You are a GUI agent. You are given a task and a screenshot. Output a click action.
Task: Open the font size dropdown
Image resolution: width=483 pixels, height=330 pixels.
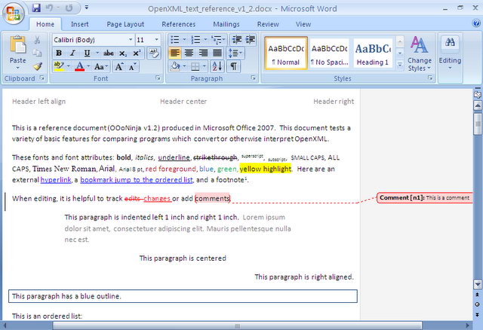click(x=156, y=40)
